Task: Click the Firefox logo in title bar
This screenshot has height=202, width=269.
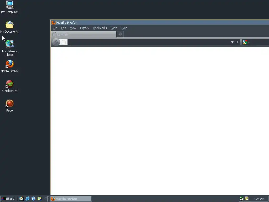Action: click(x=54, y=23)
